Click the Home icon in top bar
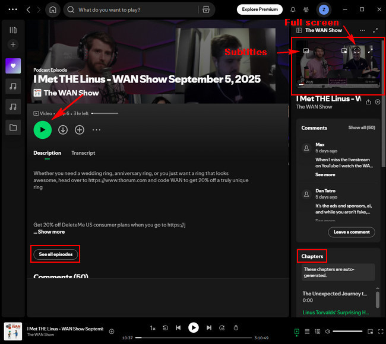The width and height of the screenshot is (386, 344). click(53, 10)
